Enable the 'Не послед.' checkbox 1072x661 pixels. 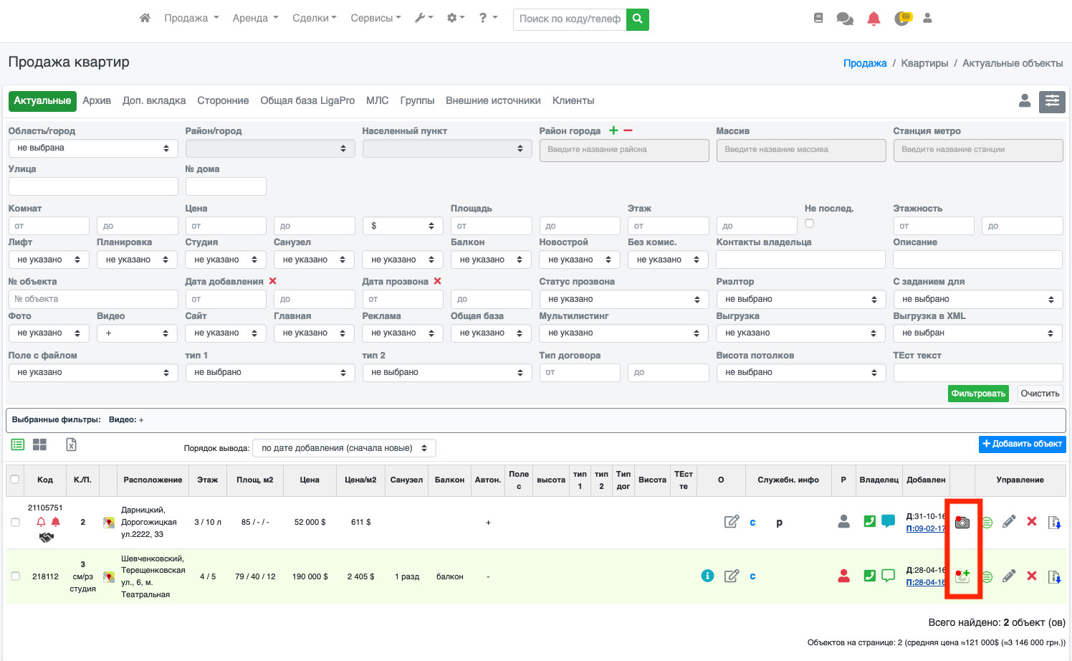point(809,224)
